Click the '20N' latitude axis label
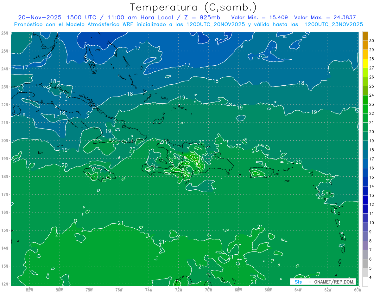Screen dimensions: 380x294 click(4, 140)
